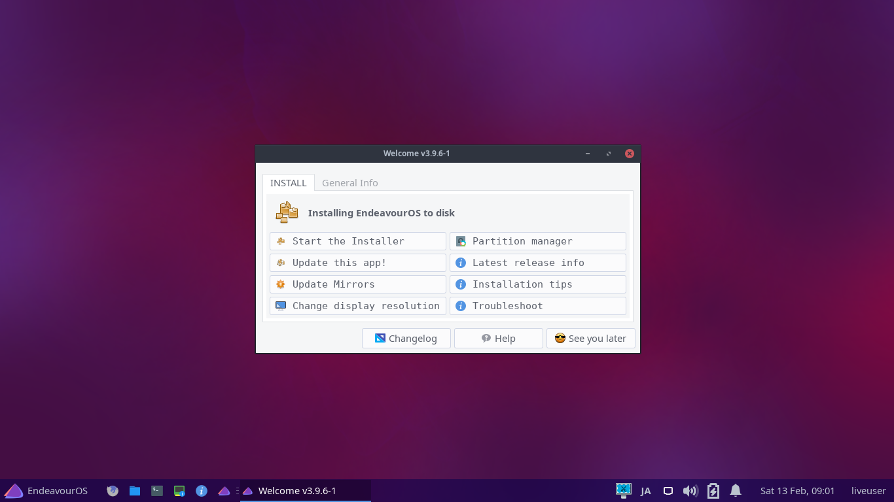Click the green system monitor info launcher
The image size is (894, 502).
click(x=179, y=491)
